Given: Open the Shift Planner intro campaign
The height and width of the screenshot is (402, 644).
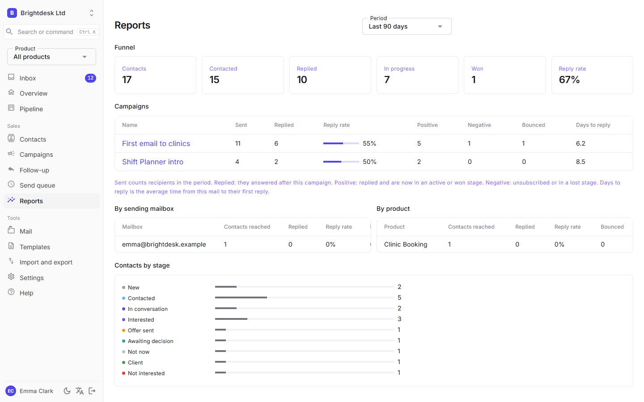Looking at the screenshot, I should click(x=153, y=162).
